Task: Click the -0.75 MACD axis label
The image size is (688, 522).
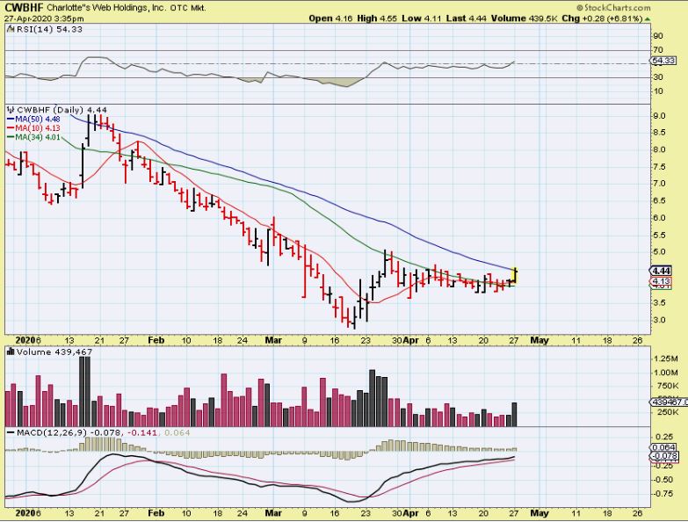Action: 663,494
